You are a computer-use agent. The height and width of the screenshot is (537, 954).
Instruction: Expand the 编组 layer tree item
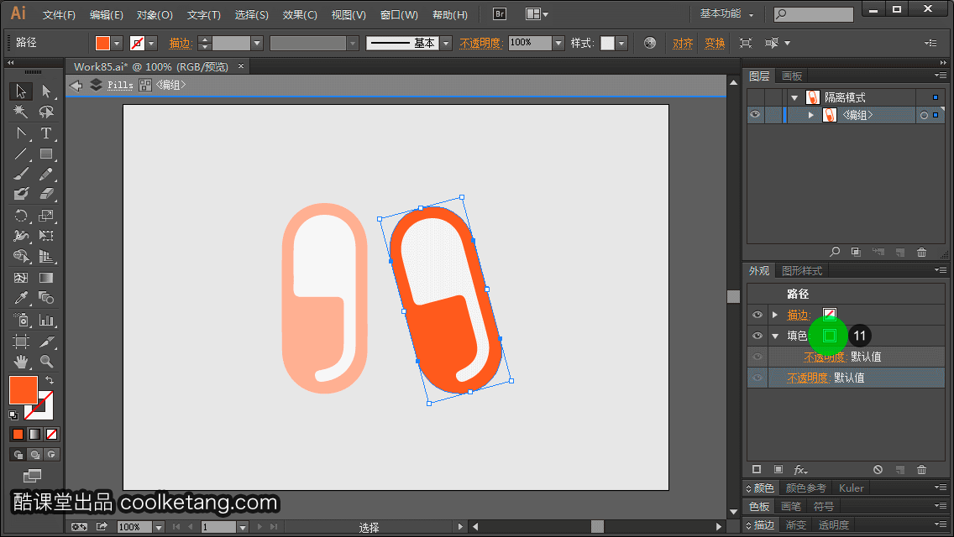pyautogui.click(x=811, y=115)
